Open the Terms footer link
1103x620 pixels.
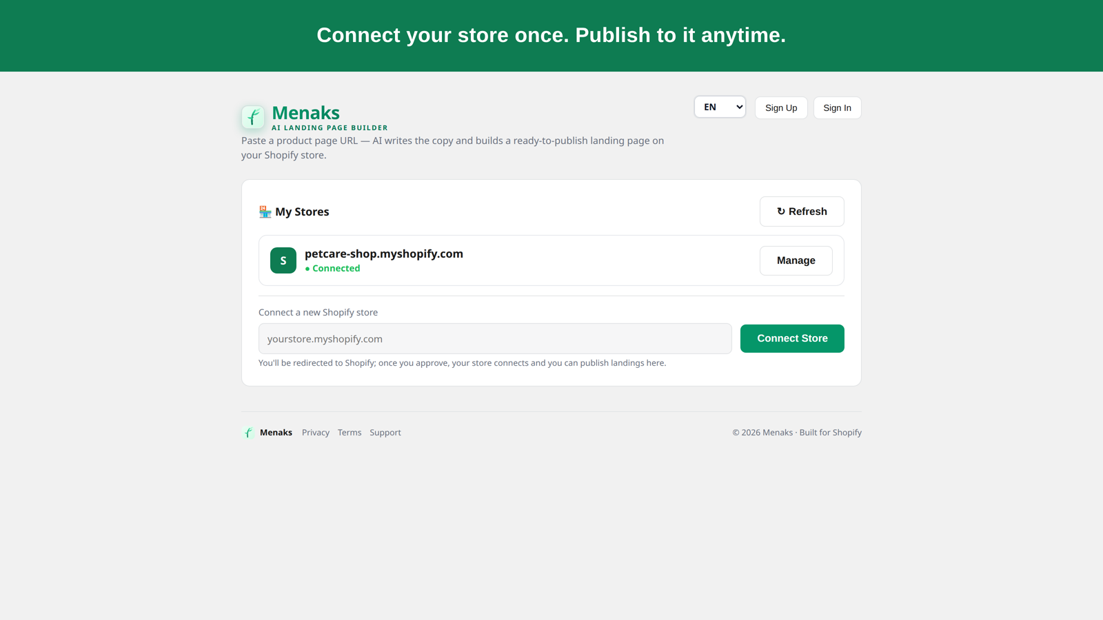tap(350, 433)
